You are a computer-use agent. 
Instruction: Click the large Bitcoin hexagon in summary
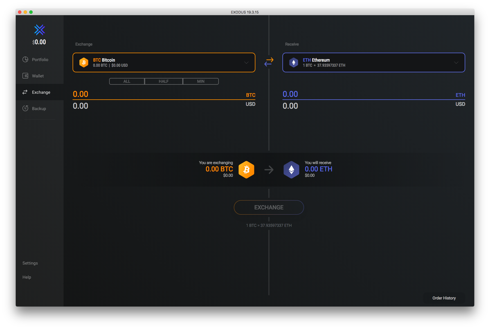coord(246,170)
